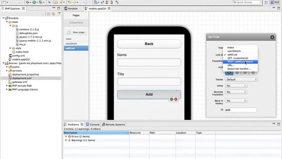This screenshot has width=282, height=159.
Task: Select config.xml file
Action: (19, 56)
